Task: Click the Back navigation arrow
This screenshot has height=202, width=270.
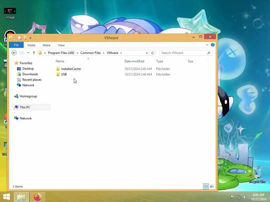Action: click(x=14, y=53)
